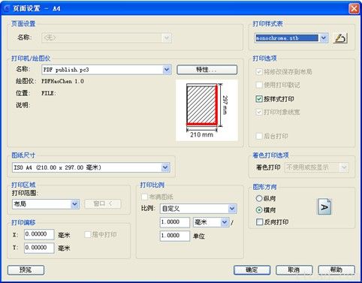This screenshot has width=362, height=283.
Task: Click the PDFHaoChen 1.0 plotter text
Action: point(62,81)
